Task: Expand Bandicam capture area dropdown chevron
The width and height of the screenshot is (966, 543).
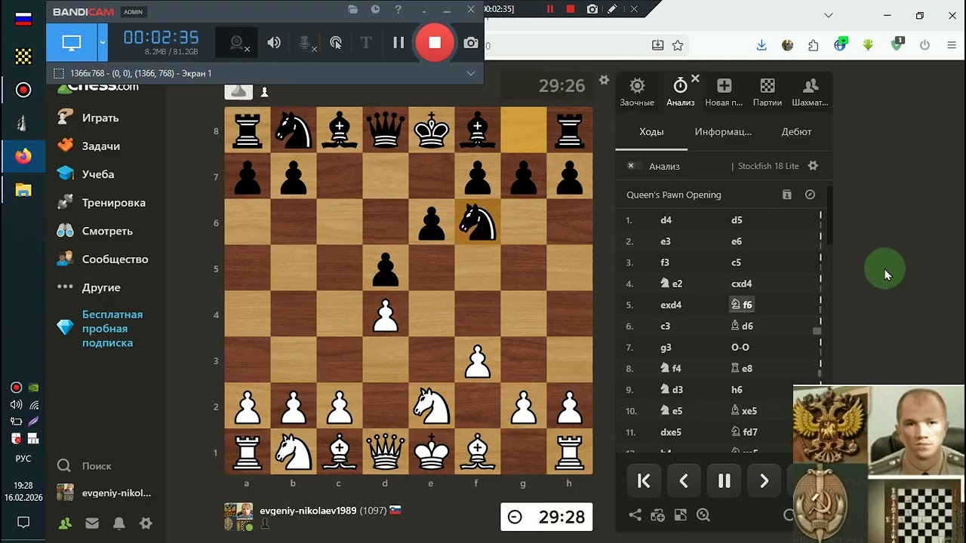Action: pos(471,73)
